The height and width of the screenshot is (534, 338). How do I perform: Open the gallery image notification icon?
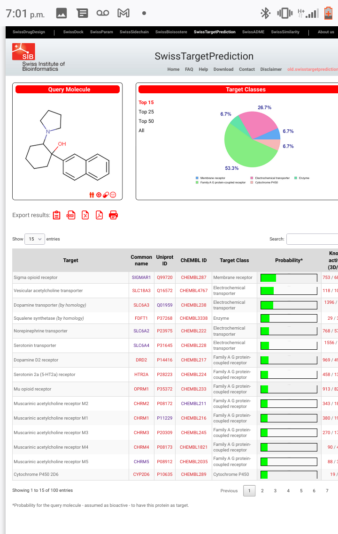coord(61,13)
